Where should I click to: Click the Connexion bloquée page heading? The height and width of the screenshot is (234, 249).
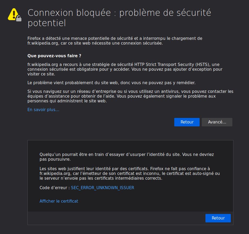[119, 18]
